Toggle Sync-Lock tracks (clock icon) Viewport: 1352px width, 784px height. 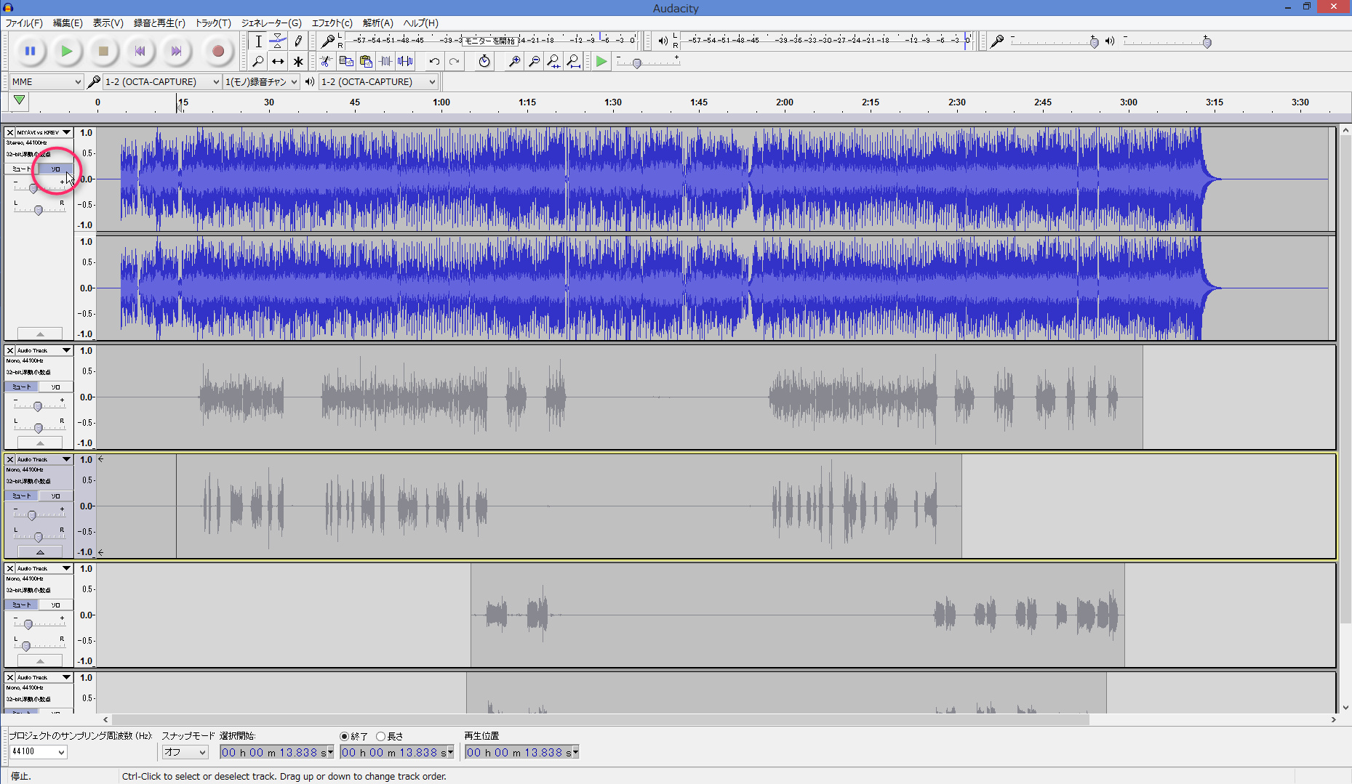coord(484,62)
